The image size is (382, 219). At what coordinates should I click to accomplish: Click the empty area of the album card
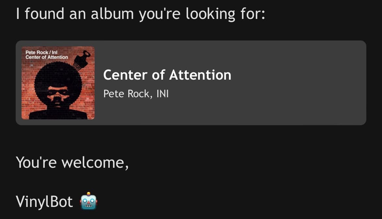[294, 83]
